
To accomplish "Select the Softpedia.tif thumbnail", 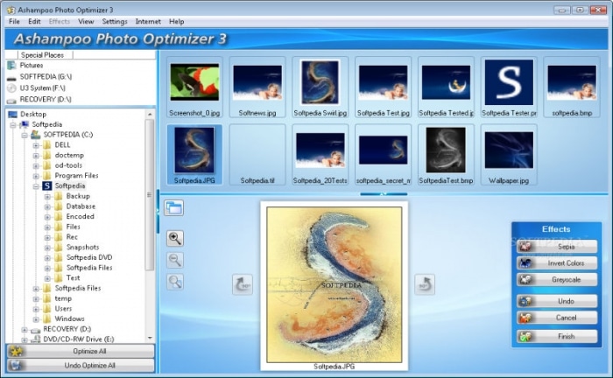I will pos(257,155).
